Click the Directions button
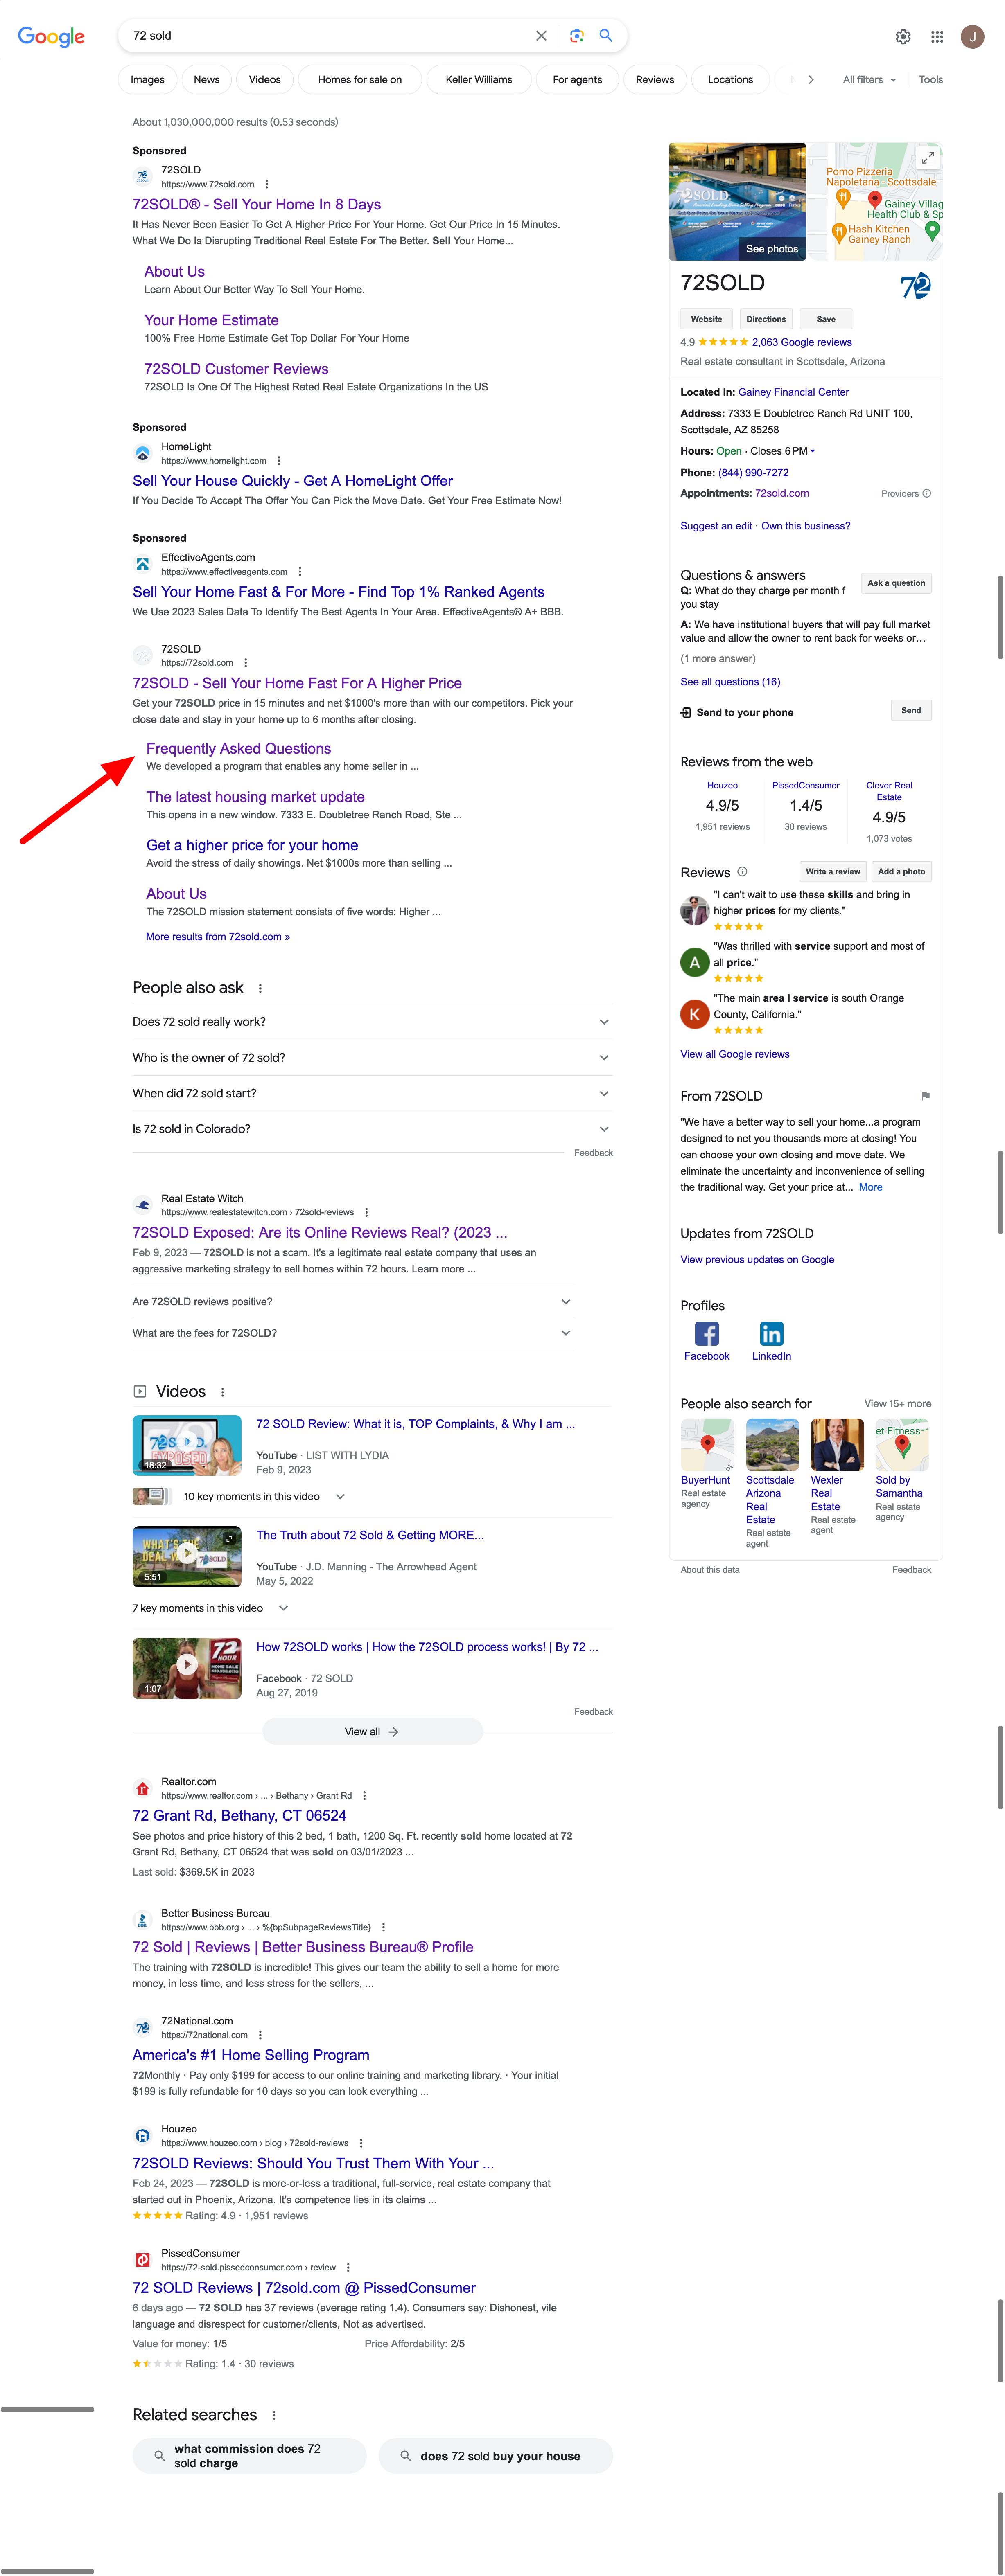 point(766,319)
